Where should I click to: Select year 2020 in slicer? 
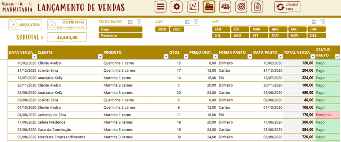point(162,29)
